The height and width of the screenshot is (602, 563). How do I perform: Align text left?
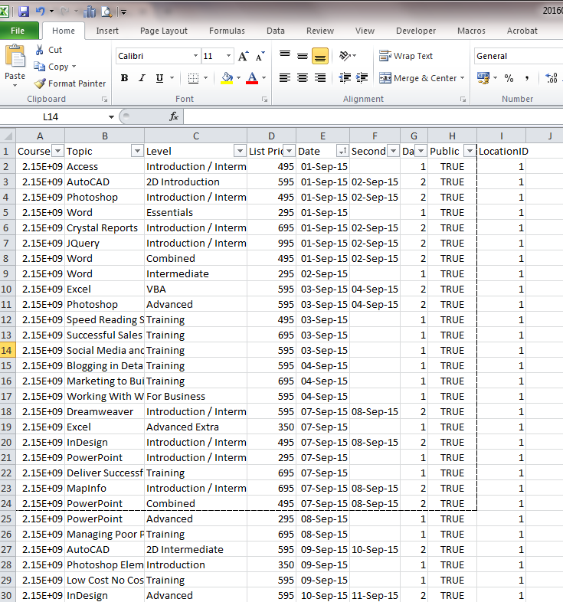[285, 78]
